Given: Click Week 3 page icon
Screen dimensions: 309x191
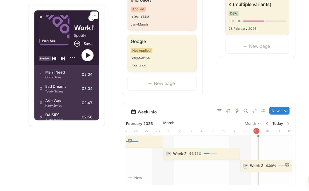Looking at the screenshot, I should point(245,166).
